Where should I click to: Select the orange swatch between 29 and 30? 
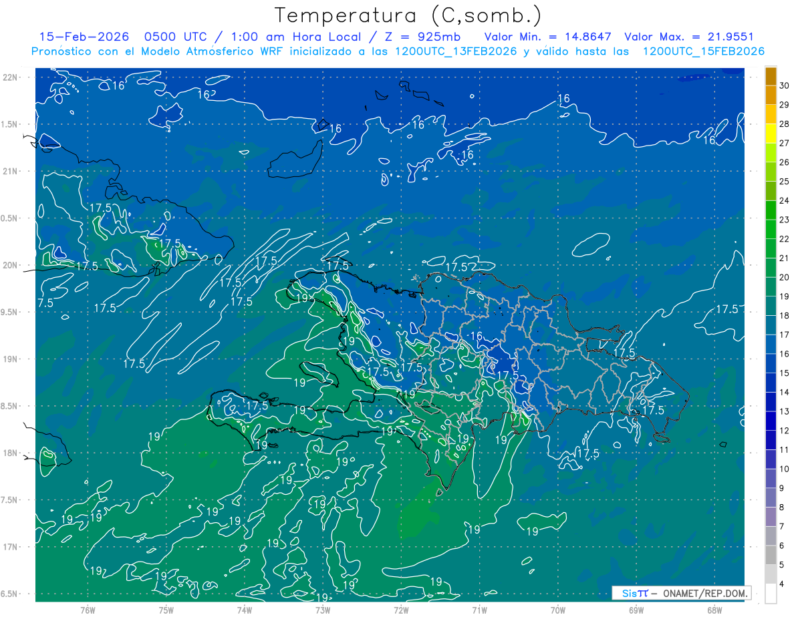[x=771, y=94]
